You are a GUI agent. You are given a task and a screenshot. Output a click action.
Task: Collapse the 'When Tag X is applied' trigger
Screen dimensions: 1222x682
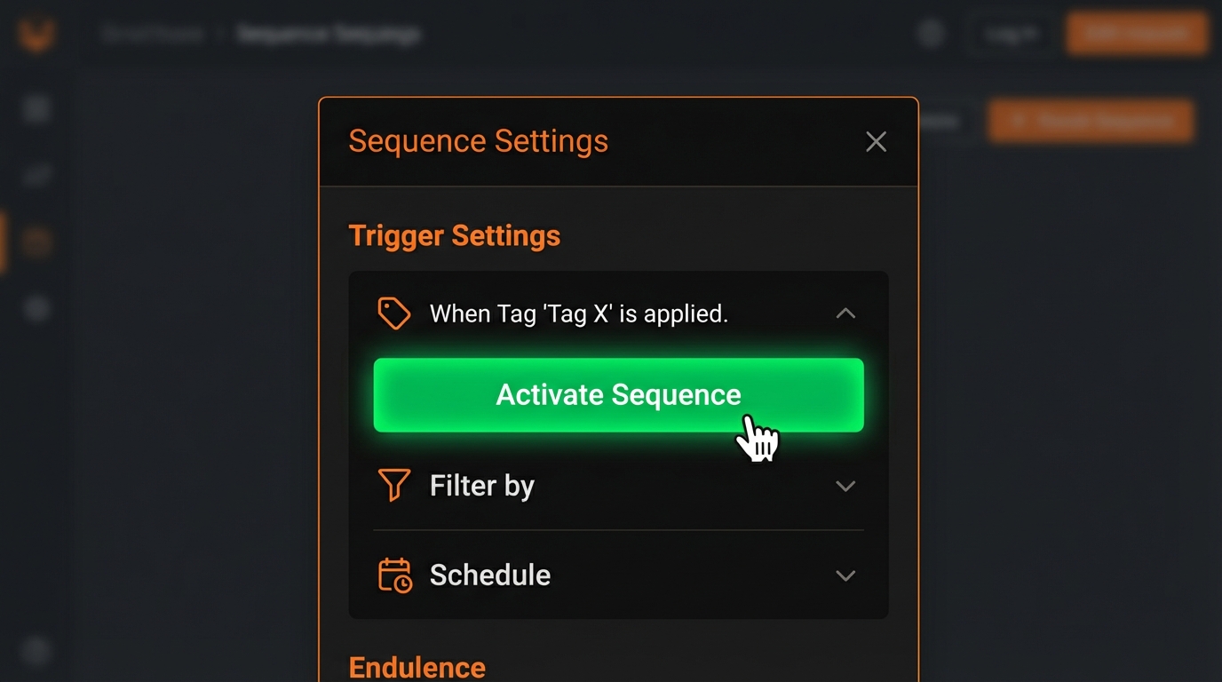click(845, 313)
